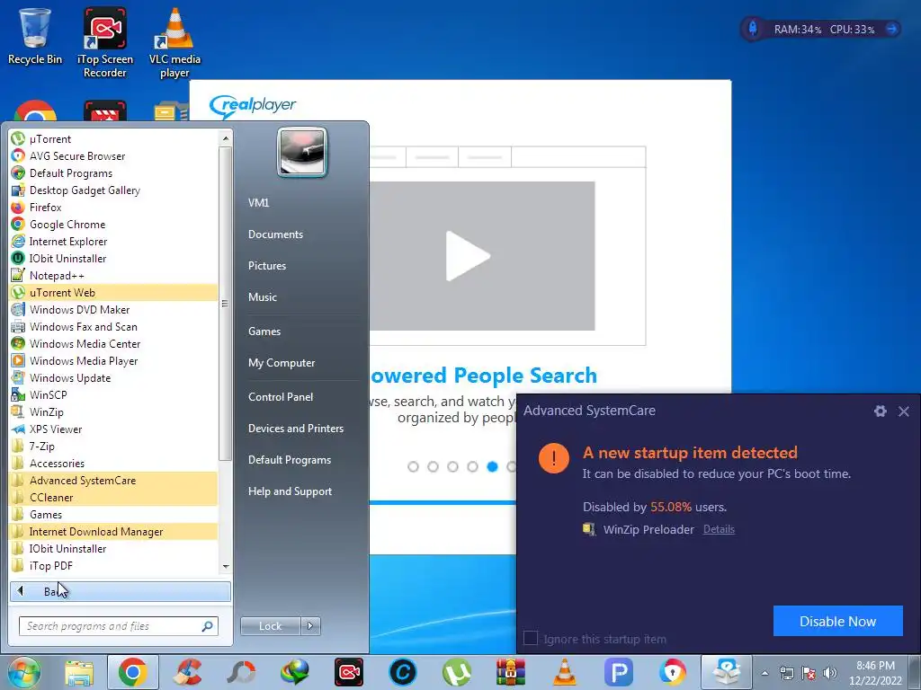This screenshot has height=690, width=921.
Task: Tick Ignore this startup item checkbox
Action: point(531,639)
